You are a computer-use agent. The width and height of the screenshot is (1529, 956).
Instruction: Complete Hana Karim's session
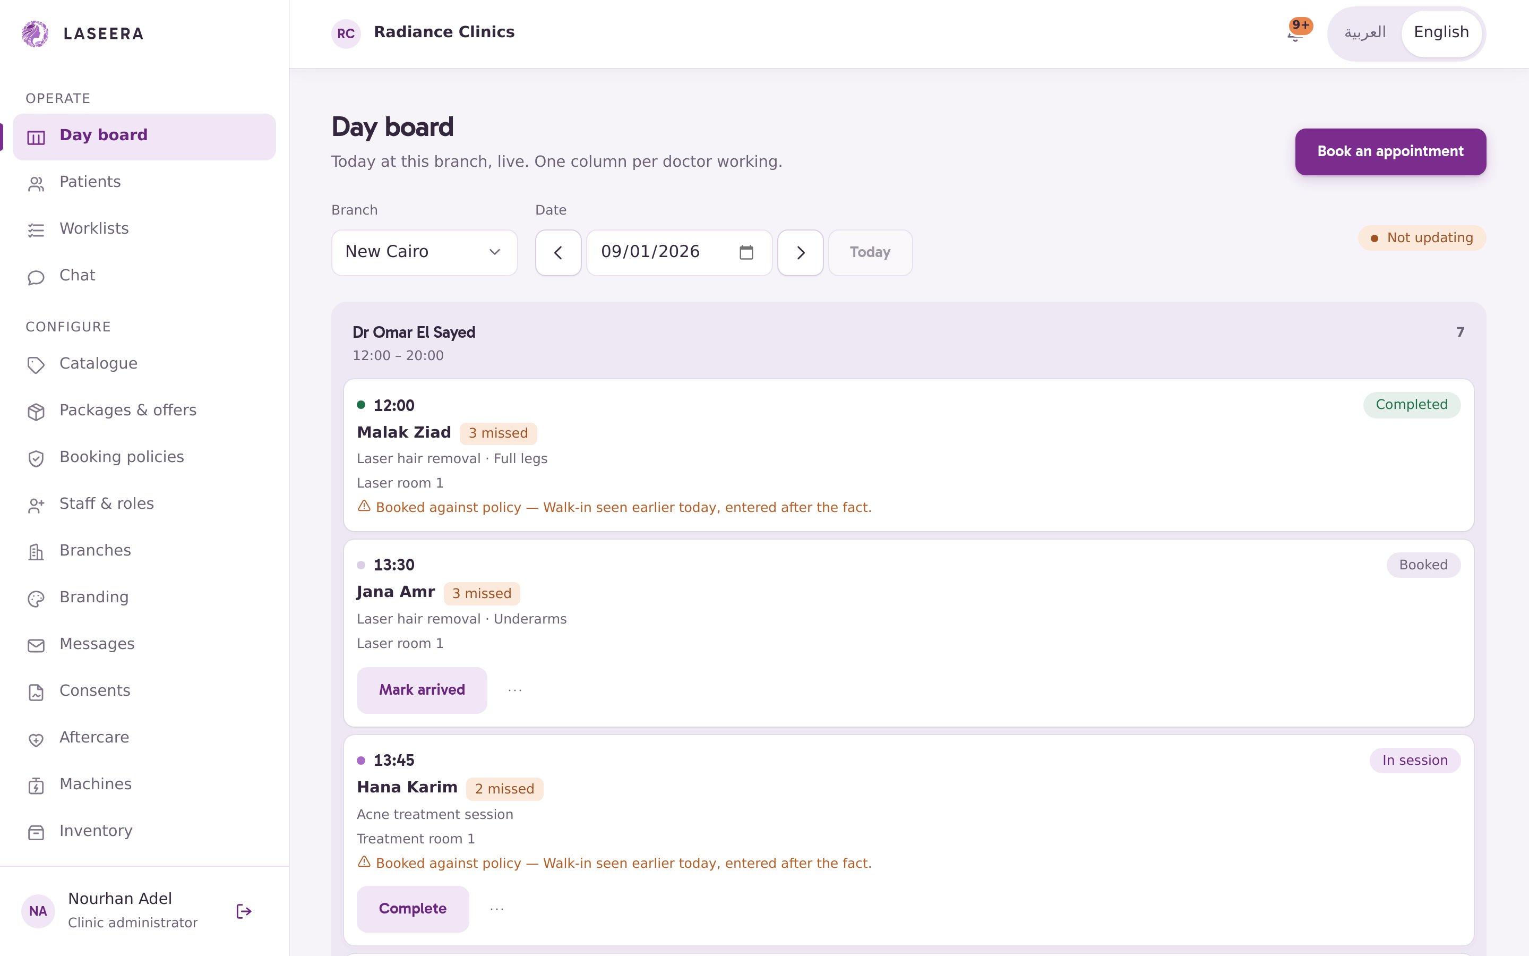point(413,909)
